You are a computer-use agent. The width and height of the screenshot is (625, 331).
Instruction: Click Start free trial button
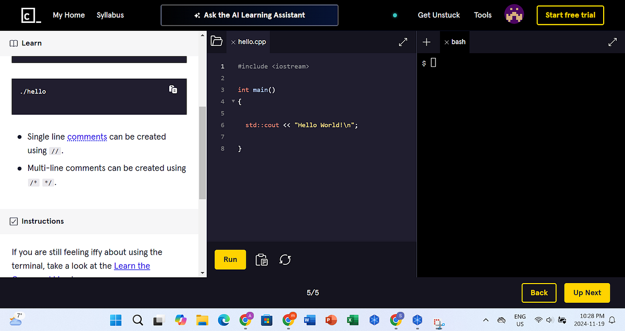pyautogui.click(x=570, y=15)
